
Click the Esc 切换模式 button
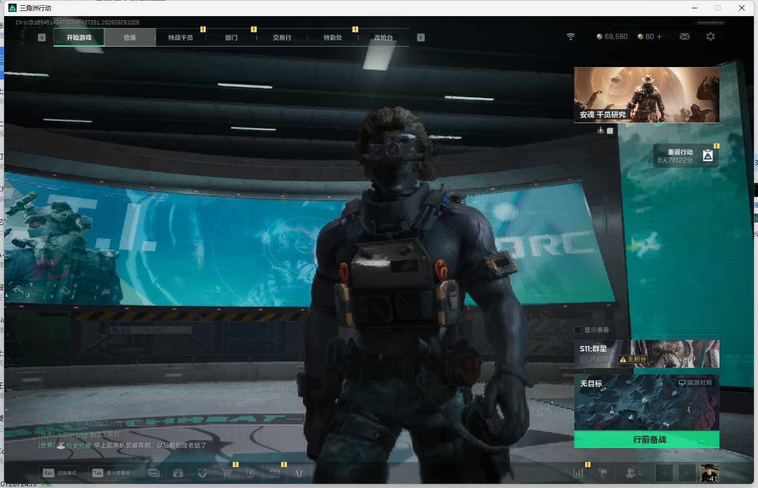point(60,473)
